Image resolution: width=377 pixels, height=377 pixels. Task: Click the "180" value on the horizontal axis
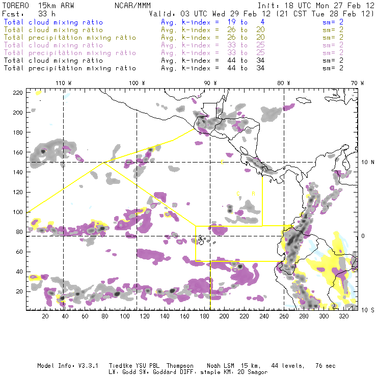(204, 316)
